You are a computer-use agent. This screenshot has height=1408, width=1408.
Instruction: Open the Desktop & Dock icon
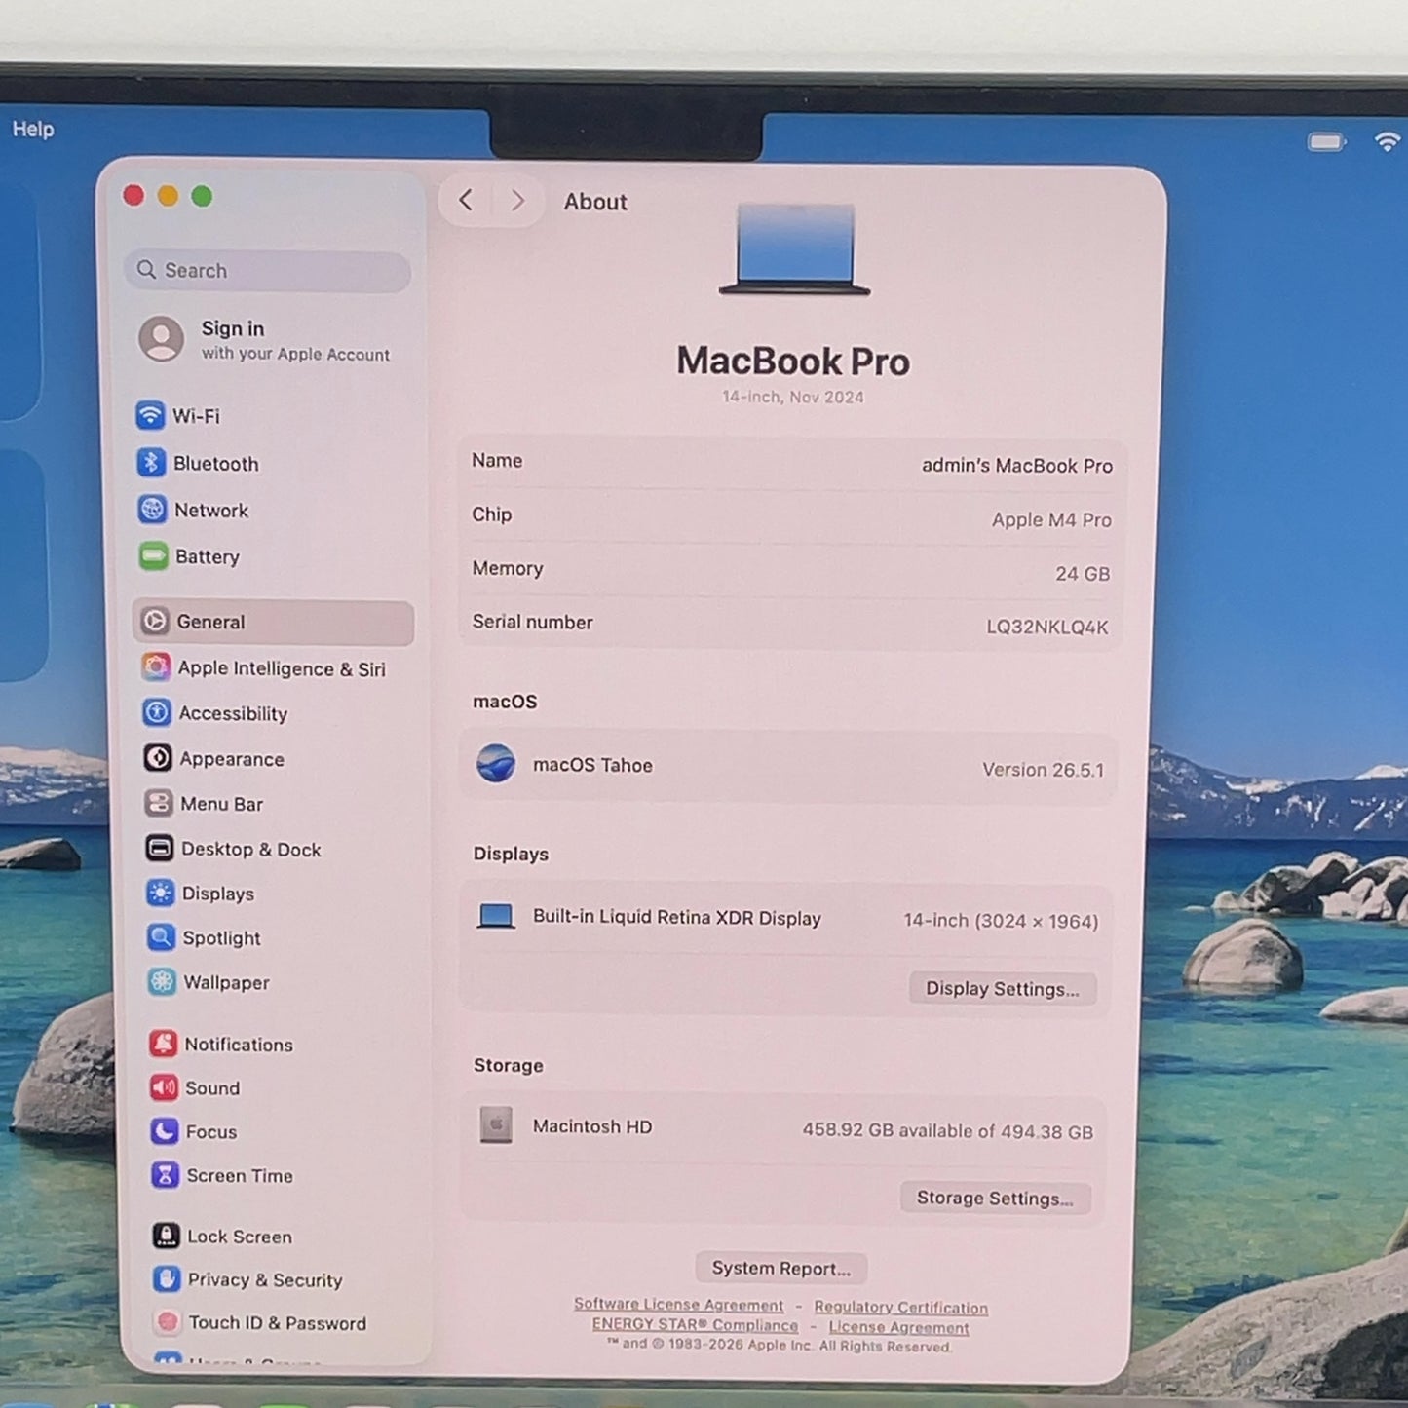pyautogui.click(x=160, y=848)
